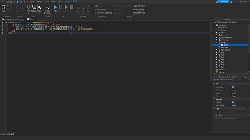Open the Find dropdown arrow

click(28, 13)
